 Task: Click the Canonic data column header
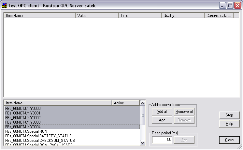click(x=219, y=16)
